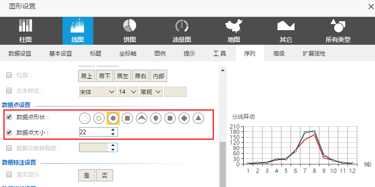Open the font size 14 dropdown

tap(128, 92)
